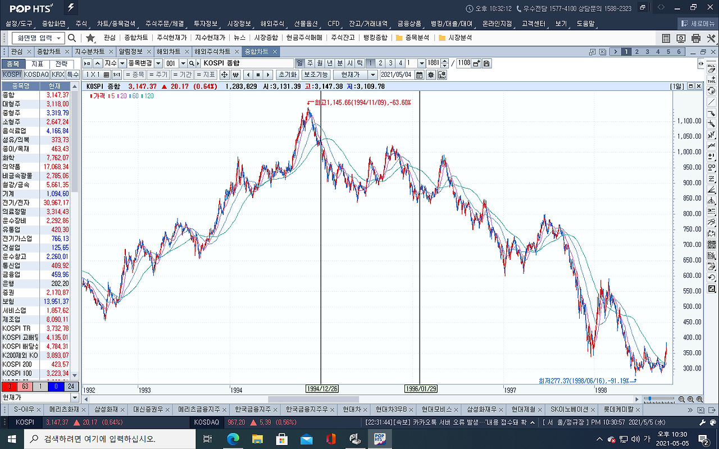Click the printer icon in top toolbar

[x=697, y=38]
